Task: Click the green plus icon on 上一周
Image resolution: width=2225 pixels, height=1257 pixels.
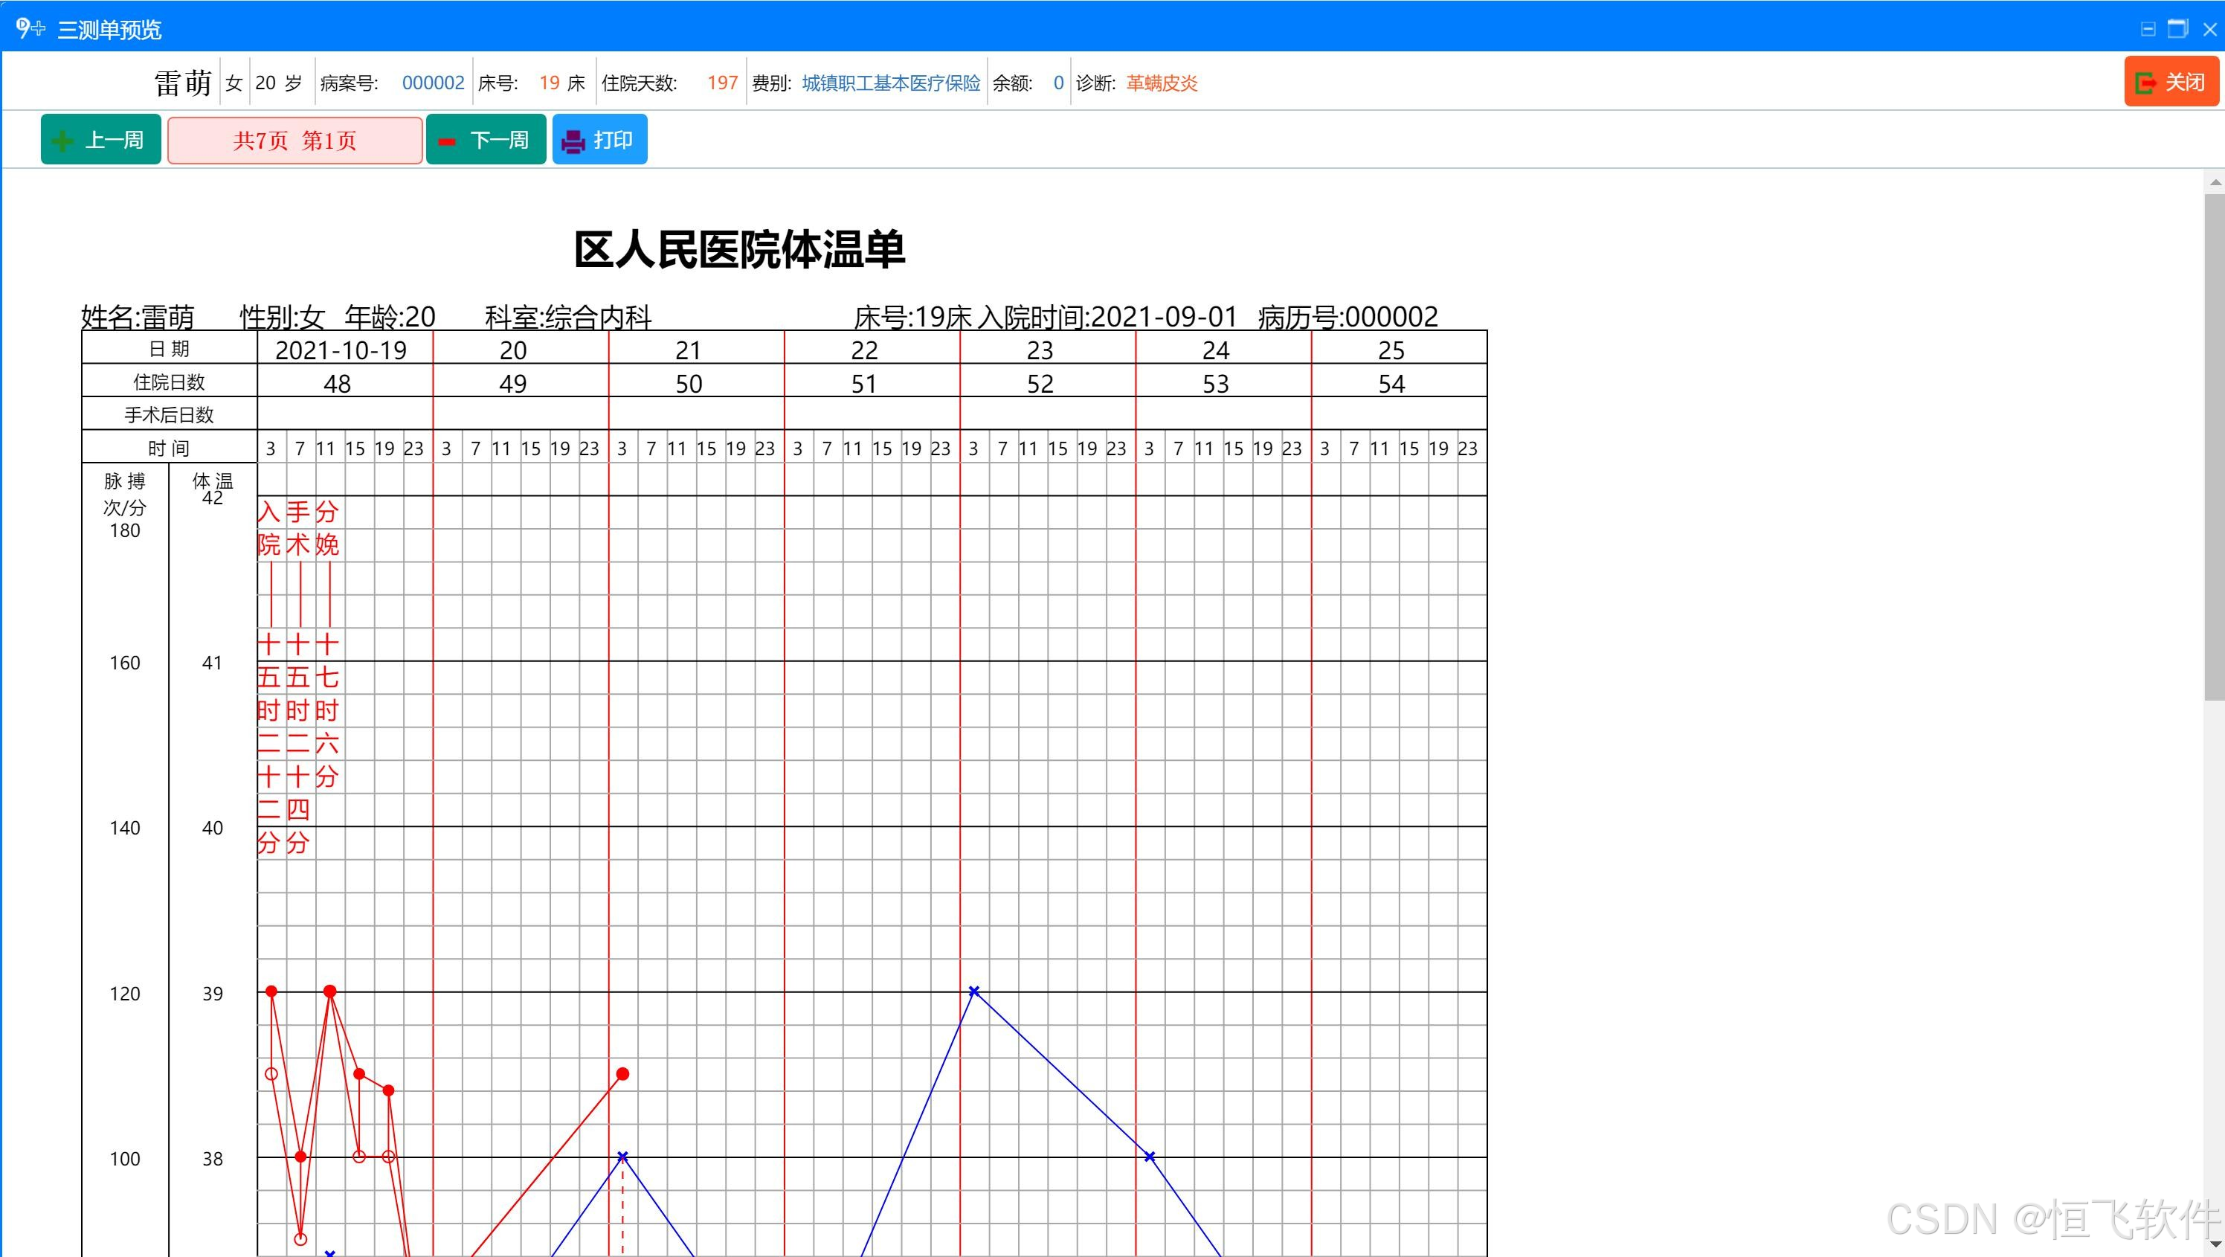Action: [x=62, y=140]
